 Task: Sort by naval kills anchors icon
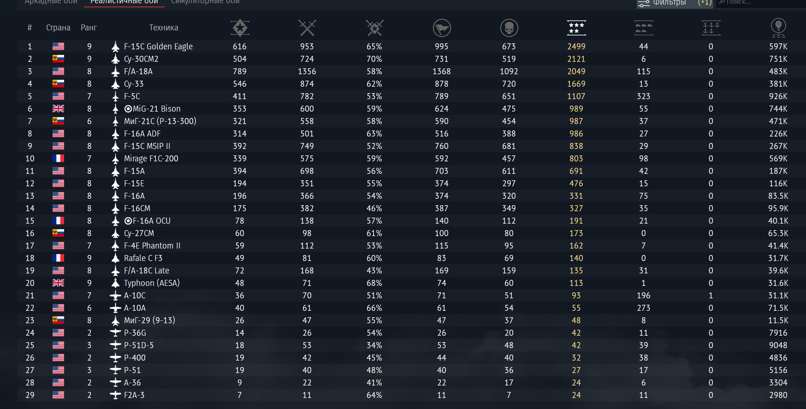[711, 28]
